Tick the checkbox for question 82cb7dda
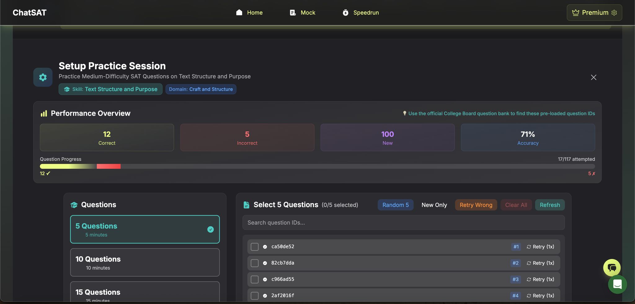The height and width of the screenshot is (304, 635). coord(255,263)
